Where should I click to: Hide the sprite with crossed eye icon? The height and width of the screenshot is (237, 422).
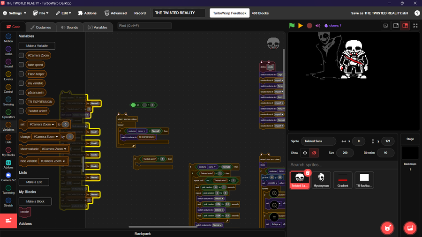click(314, 153)
